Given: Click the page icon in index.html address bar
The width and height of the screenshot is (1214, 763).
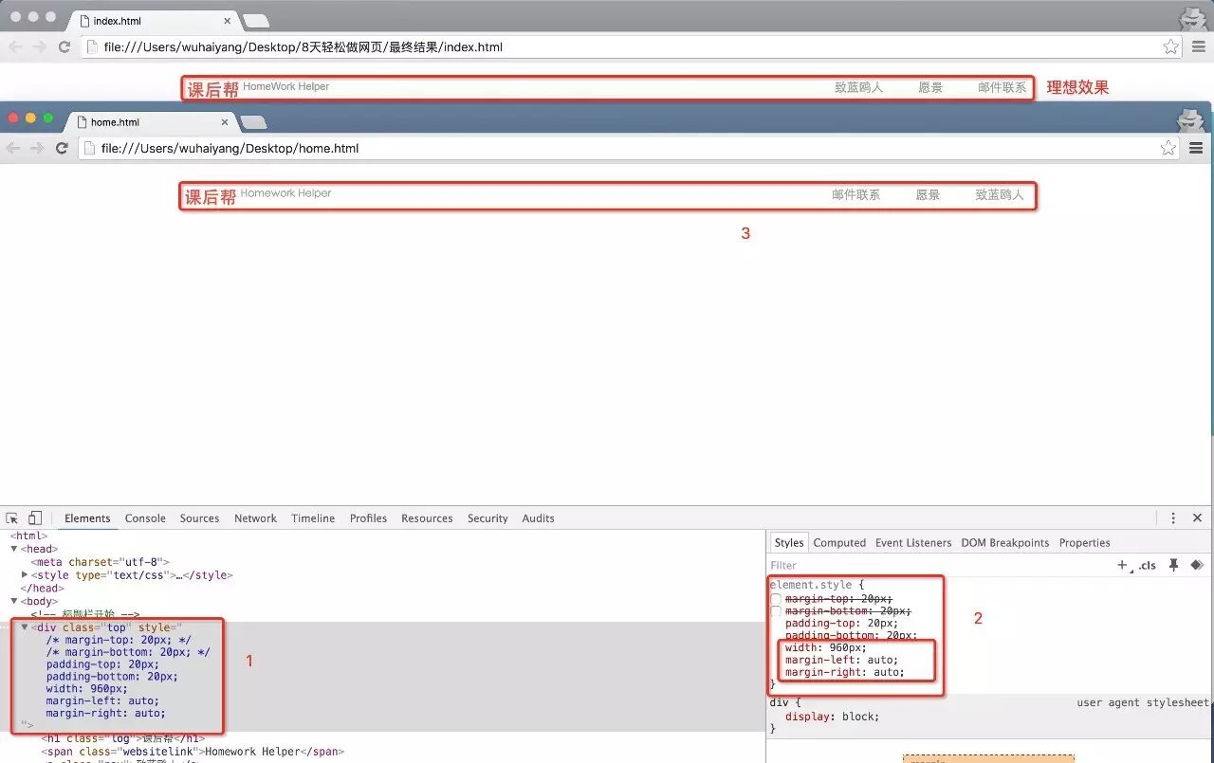Looking at the screenshot, I should point(92,46).
